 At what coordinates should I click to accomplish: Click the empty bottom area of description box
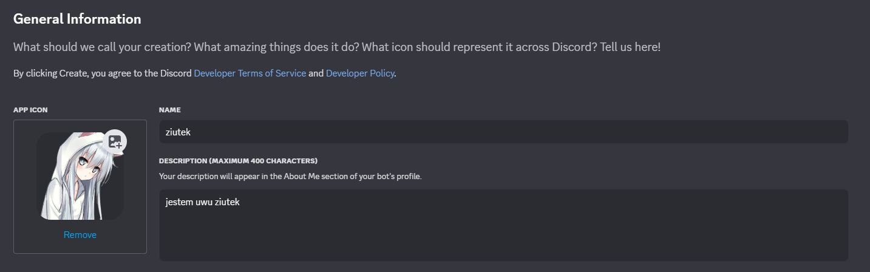click(503, 243)
